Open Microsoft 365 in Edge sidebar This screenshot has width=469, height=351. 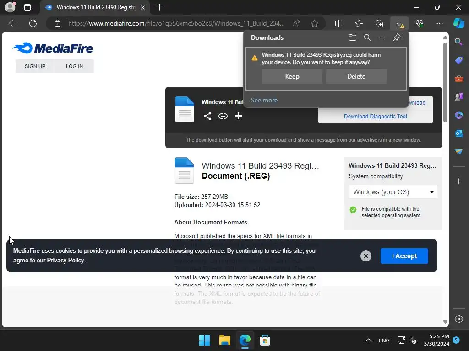click(x=458, y=115)
